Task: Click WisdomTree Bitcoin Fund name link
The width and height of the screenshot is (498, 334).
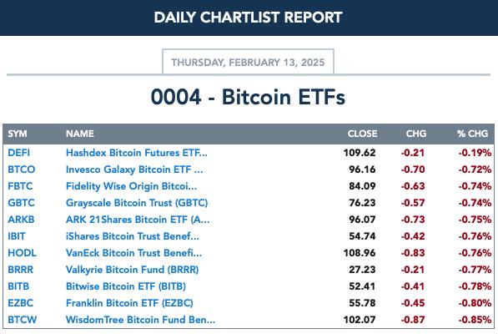Action: (140, 320)
